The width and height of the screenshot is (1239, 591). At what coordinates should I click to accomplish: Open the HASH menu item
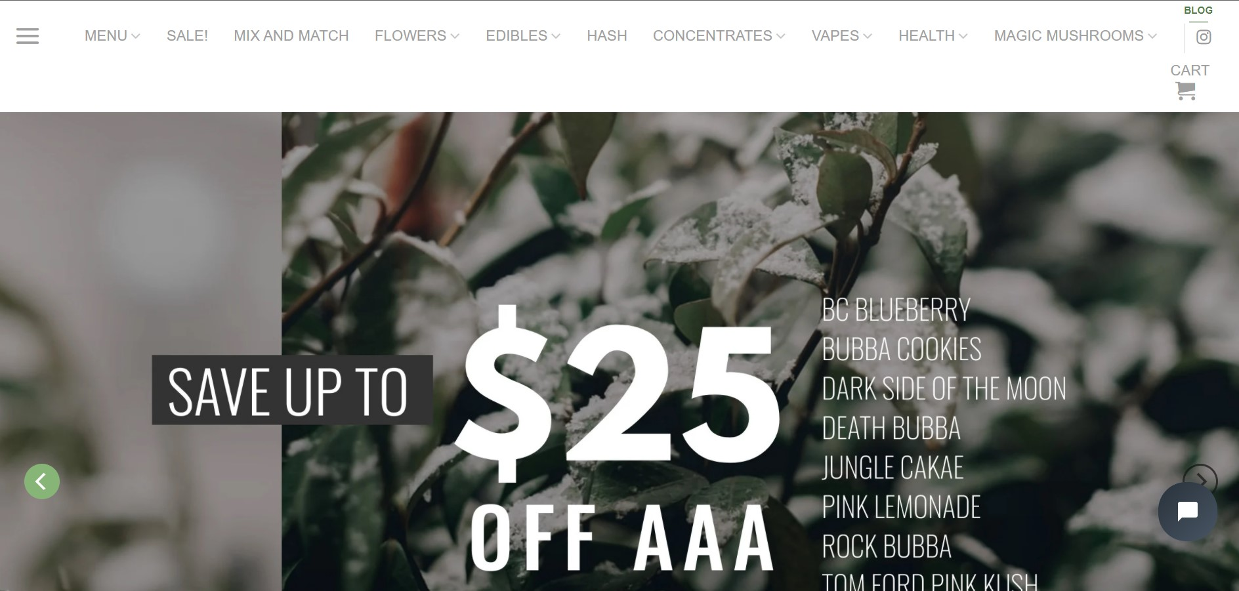click(607, 35)
